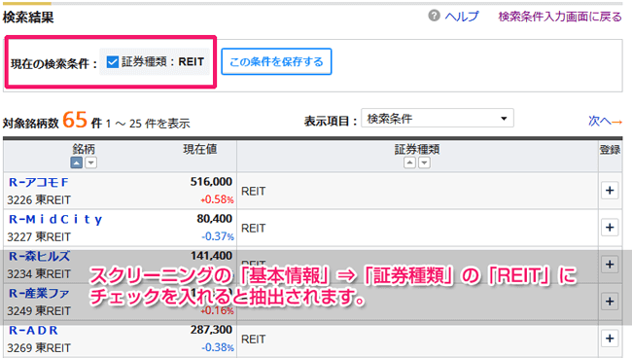632x358 pixels.
Task: Sort 証券種類 column ascending arrow
Action: [x=409, y=162]
